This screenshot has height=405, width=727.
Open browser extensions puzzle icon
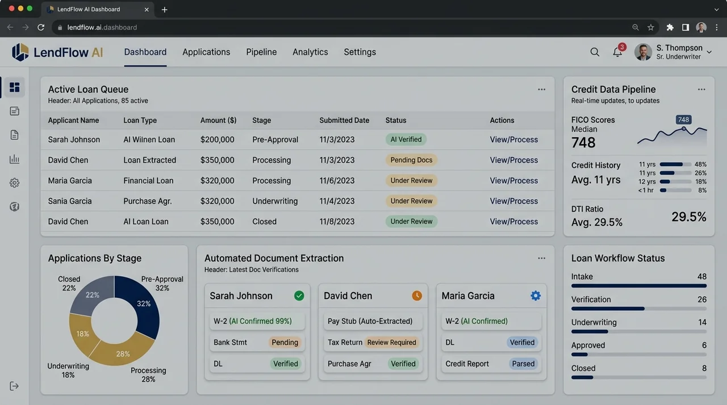click(x=670, y=27)
